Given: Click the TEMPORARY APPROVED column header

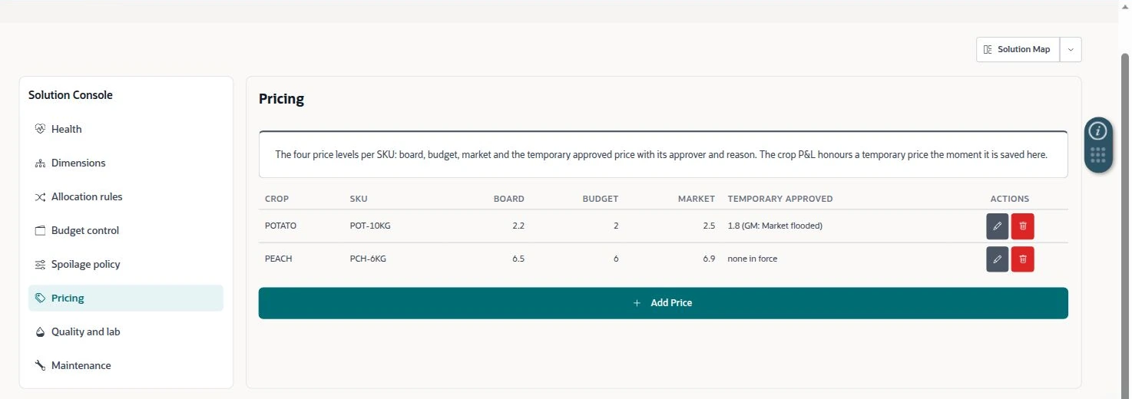Looking at the screenshot, I should click(x=780, y=199).
